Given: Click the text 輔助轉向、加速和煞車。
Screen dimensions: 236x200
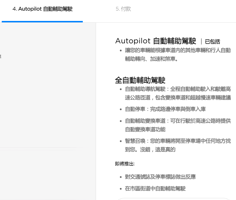Looking at the screenshot, I should (151, 59).
